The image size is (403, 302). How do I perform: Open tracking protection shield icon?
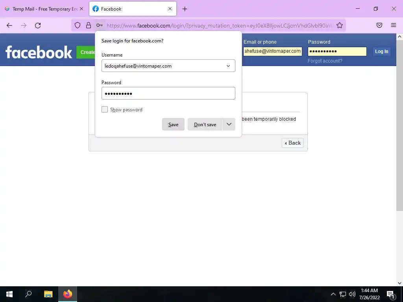pyautogui.click(x=78, y=25)
